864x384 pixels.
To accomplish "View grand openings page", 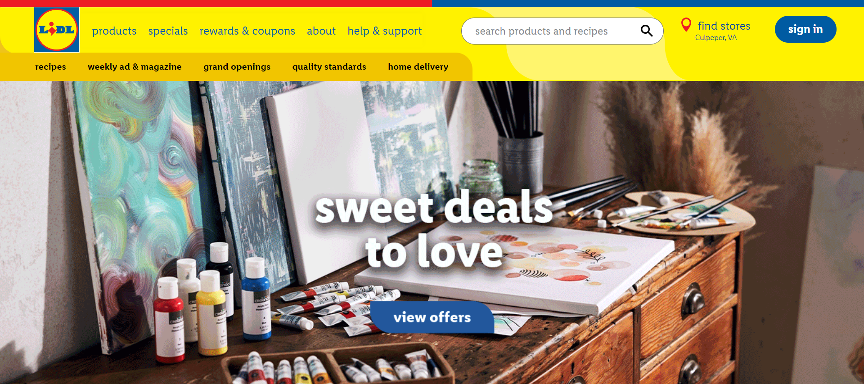I will point(237,67).
